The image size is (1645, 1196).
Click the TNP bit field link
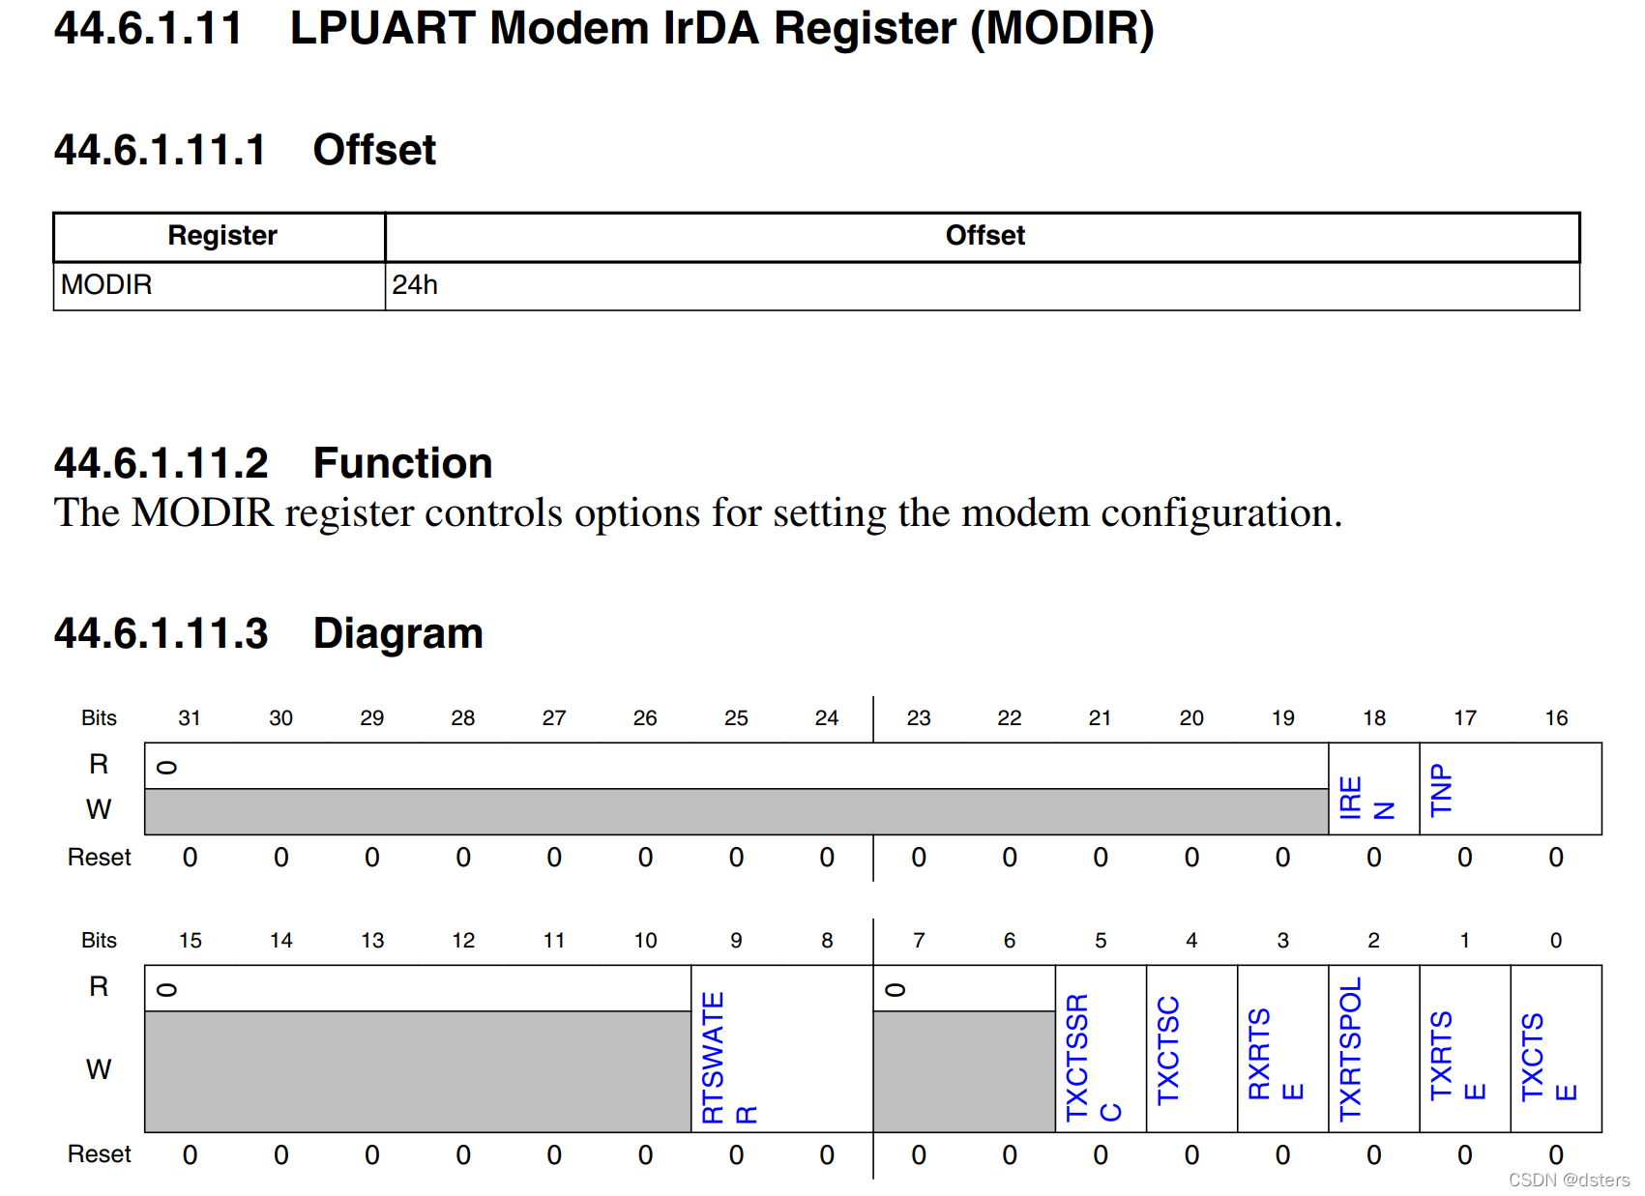(x=1441, y=790)
